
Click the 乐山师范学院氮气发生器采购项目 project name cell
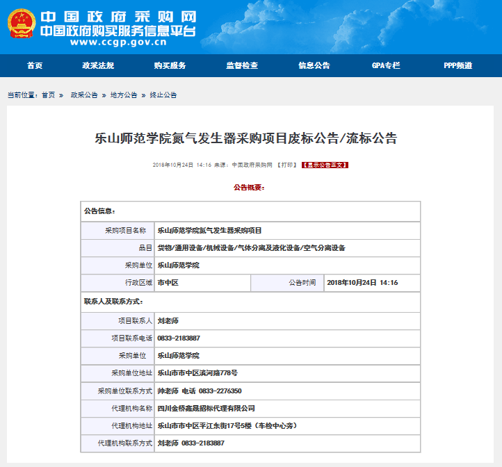pyautogui.click(x=210, y=230)
